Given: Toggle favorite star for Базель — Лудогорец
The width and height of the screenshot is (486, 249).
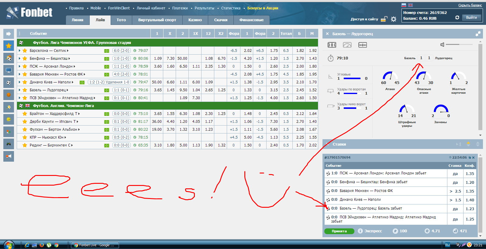Looking at the screenshot, I should [x=25, y=90].
